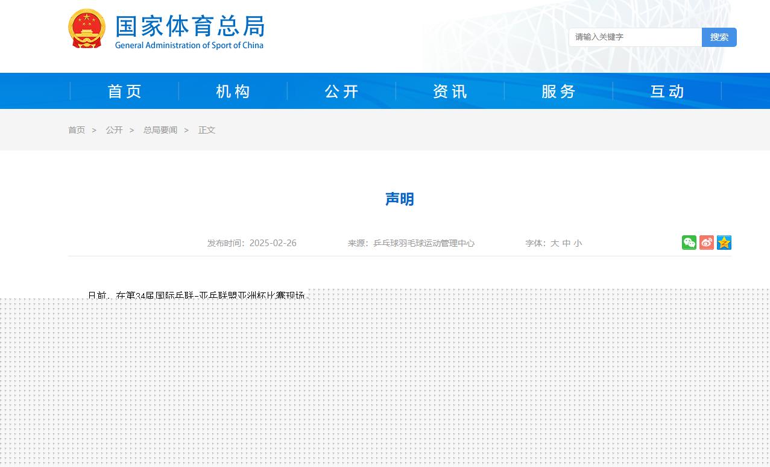Viewport: 770px width, 467px height.
Task: Click the 首页 breadcrumb link
Action: (77, 130)
